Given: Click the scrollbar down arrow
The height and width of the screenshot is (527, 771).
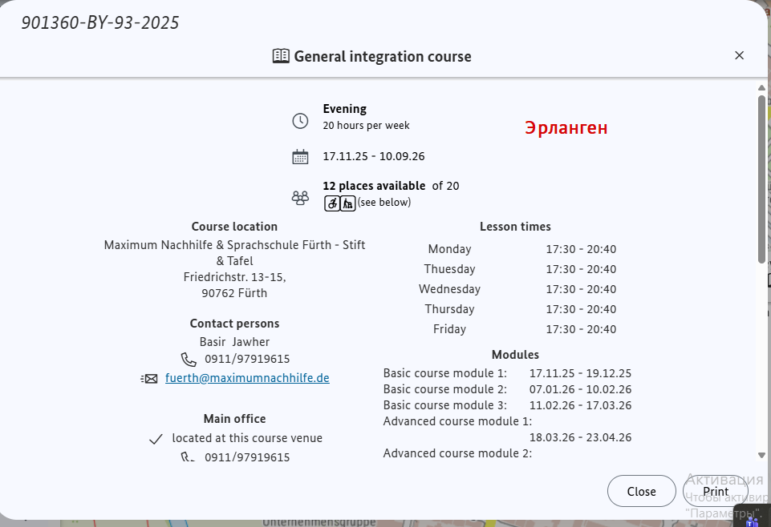Looking at the screenshot, I should click(x=761, y=456).
